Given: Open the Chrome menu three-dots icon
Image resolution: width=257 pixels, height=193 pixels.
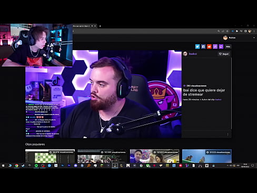Looking at the screenshot, I should 254,31.
